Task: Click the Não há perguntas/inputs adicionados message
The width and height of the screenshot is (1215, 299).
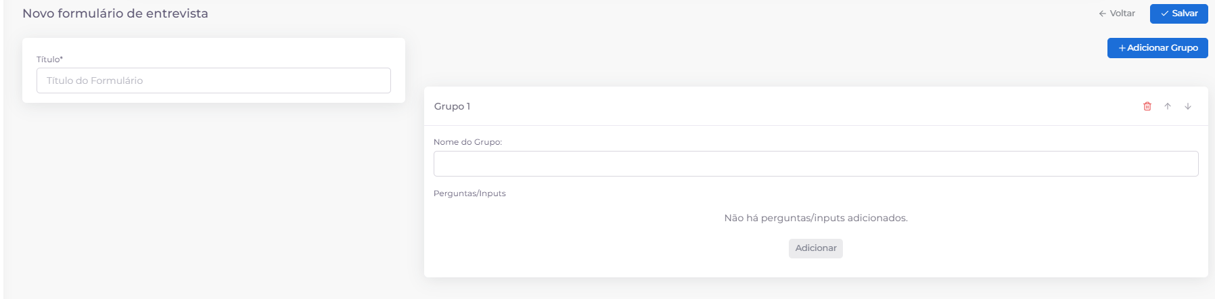Action: coord(816,218)
